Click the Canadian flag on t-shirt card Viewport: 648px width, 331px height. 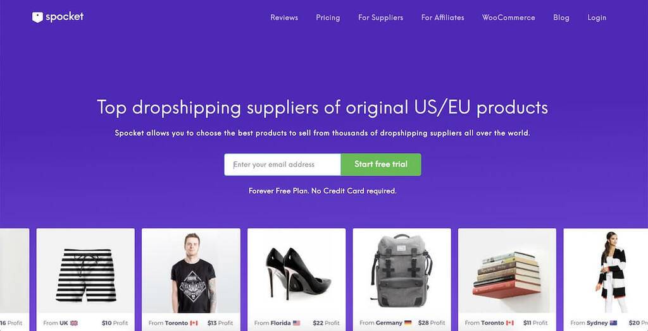point(194,323)
